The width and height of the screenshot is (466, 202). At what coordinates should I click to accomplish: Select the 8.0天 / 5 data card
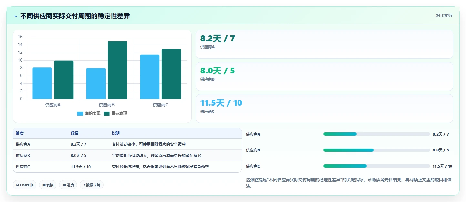click(324, 76)
